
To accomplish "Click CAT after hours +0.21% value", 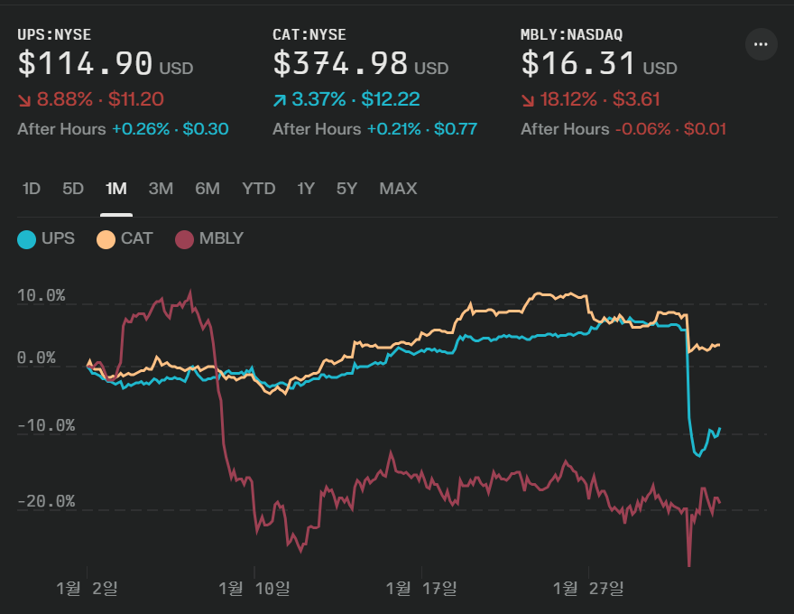I will tap(394, 129).
